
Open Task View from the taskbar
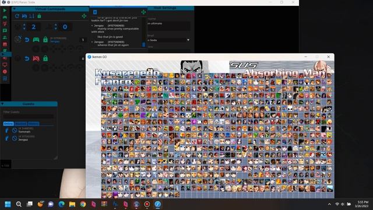coord(30,204)
